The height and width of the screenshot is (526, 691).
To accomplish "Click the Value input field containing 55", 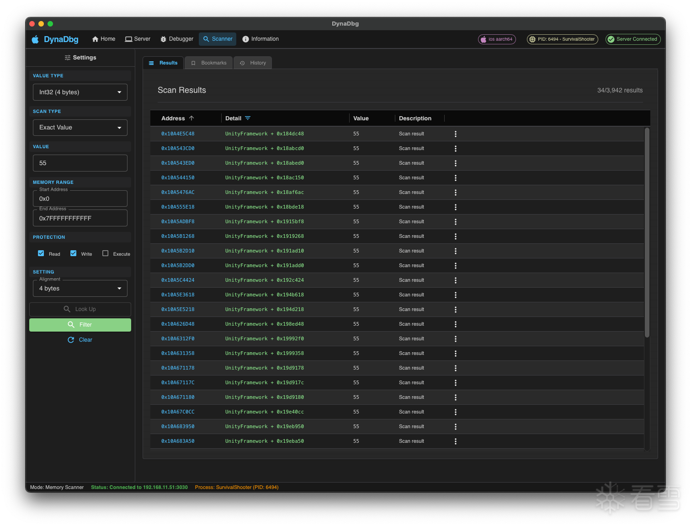I will pos(80,163).
